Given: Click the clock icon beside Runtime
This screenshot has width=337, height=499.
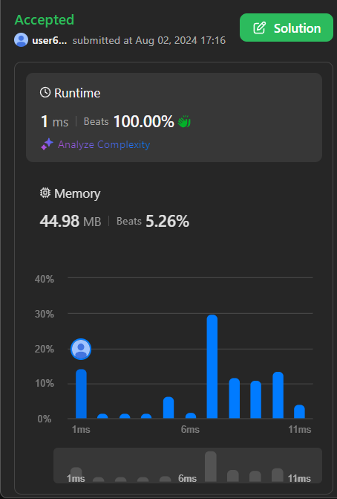Looking at the screenshot, I should pyautogui.click(x=45, y=93).
